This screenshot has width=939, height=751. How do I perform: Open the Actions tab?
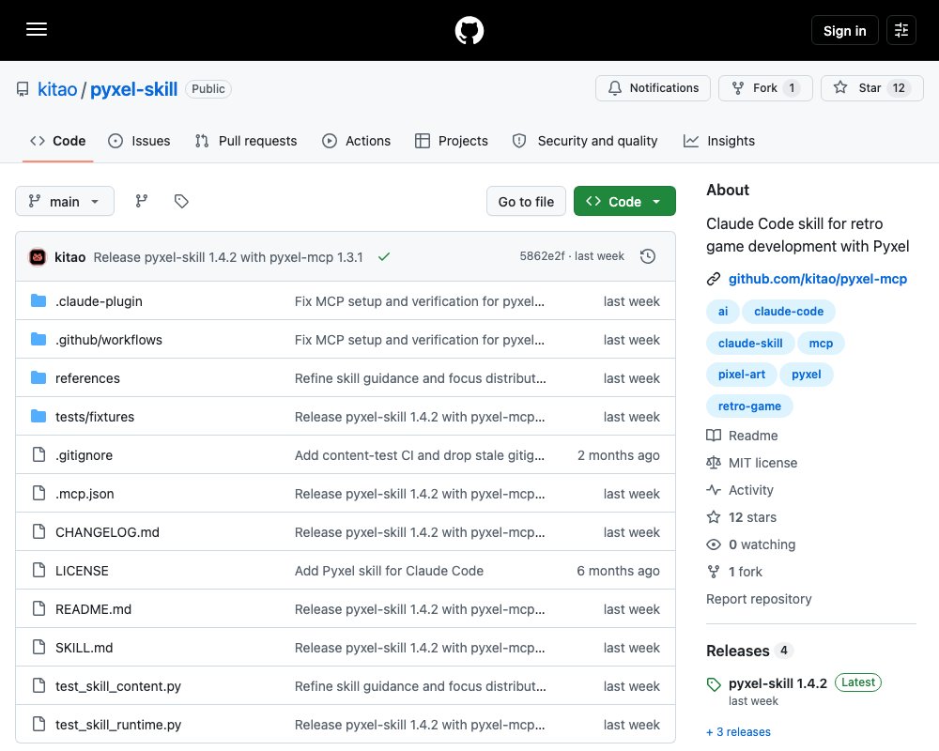[356, 141]
